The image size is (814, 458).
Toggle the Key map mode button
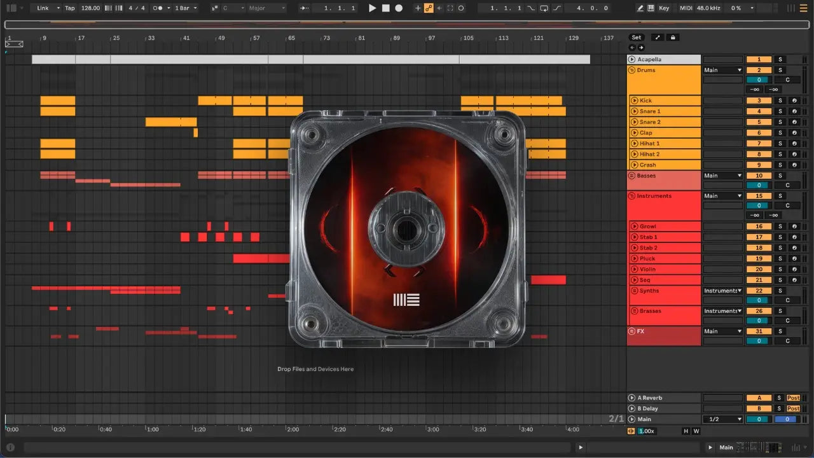(x=664, y=8)
